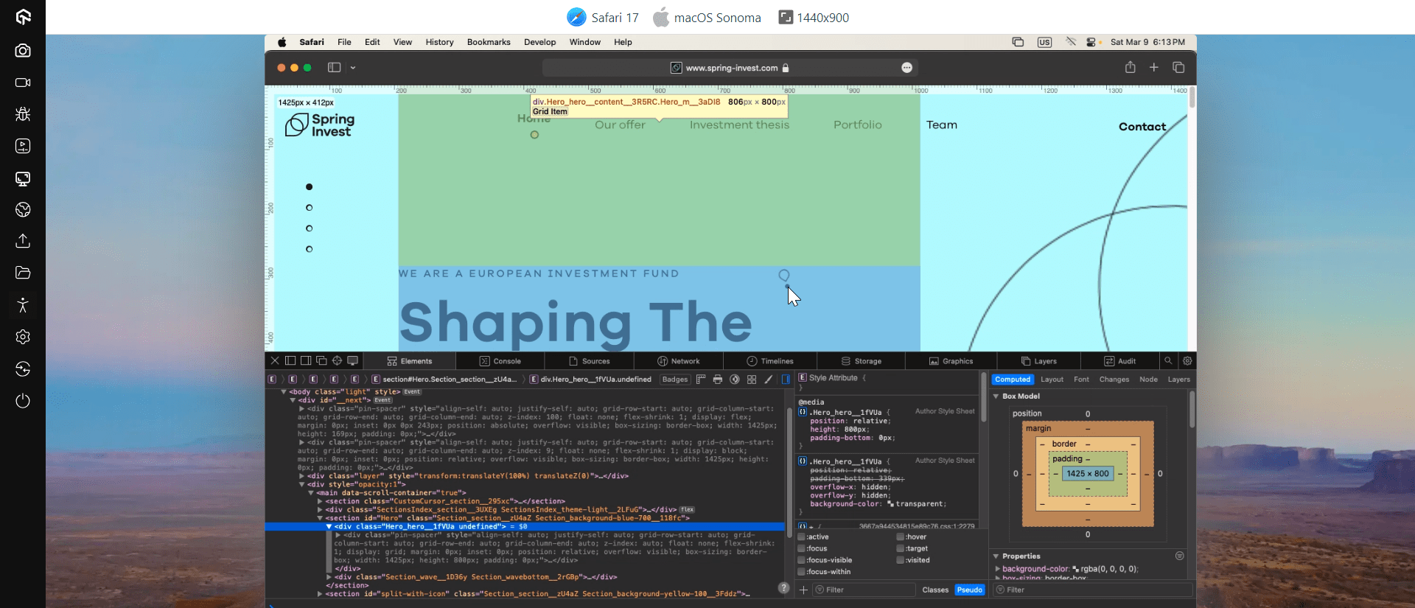This screenshot has width=1415, height=608.
Task: Toggle the appearance half-circle icon
Action: click(734, 380)
